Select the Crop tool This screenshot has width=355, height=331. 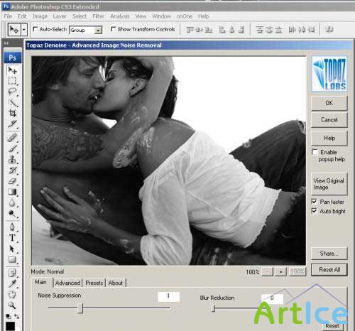12,113
